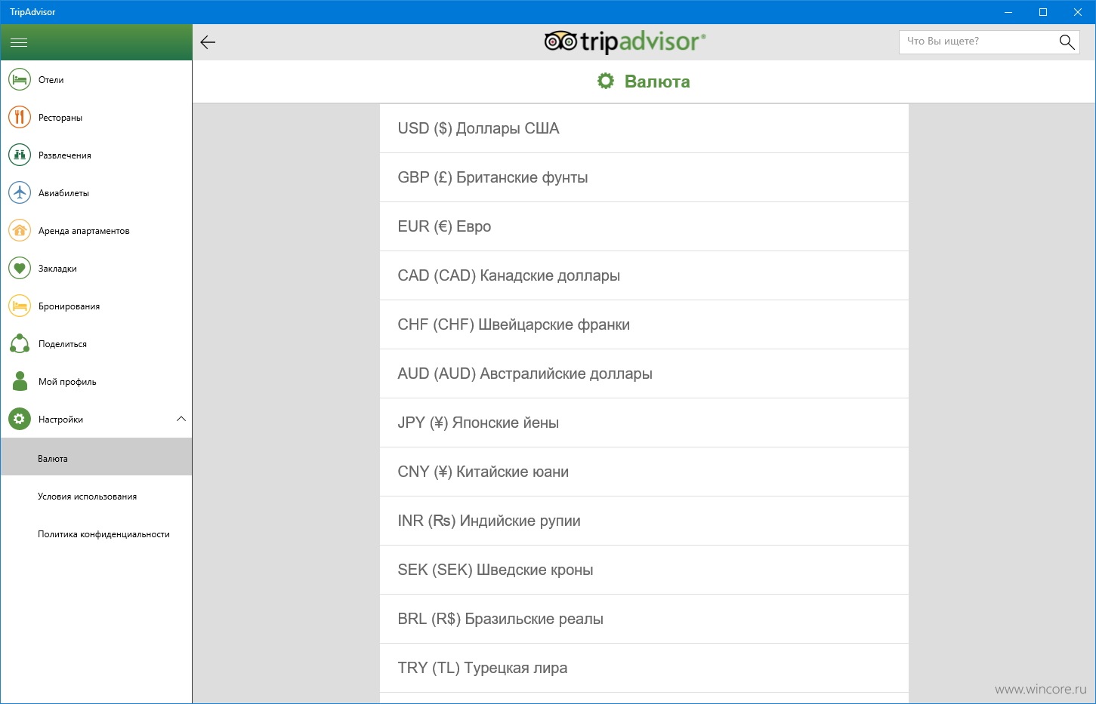The height and width of the screenshot is (704, 1096).
Task: Select CNY Китайские юани row
Action: pyautogui.click(x=644, y=472)
